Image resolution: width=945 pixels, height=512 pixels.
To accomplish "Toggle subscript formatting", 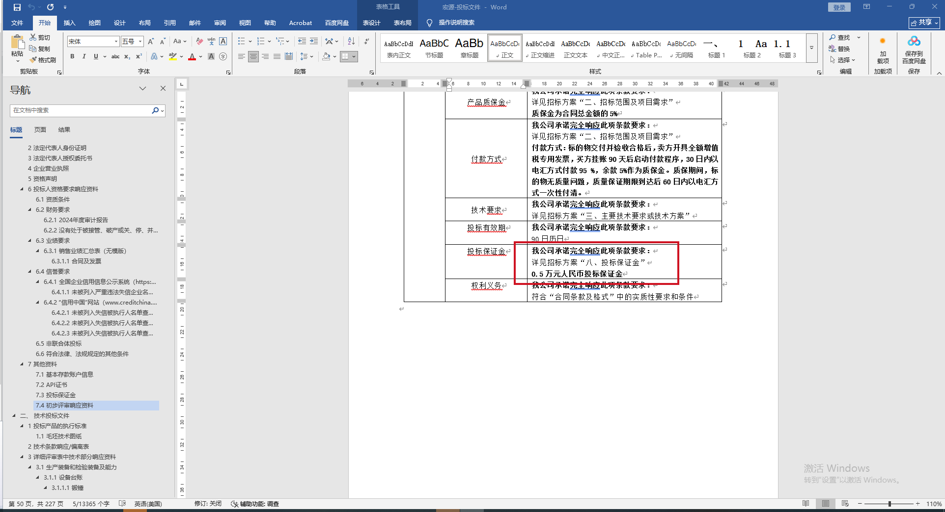I will pos(127,56).
